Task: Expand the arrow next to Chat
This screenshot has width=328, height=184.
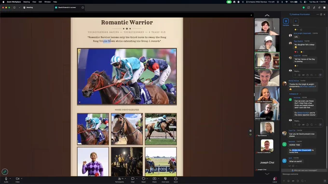Action: (x=137, y=178)
